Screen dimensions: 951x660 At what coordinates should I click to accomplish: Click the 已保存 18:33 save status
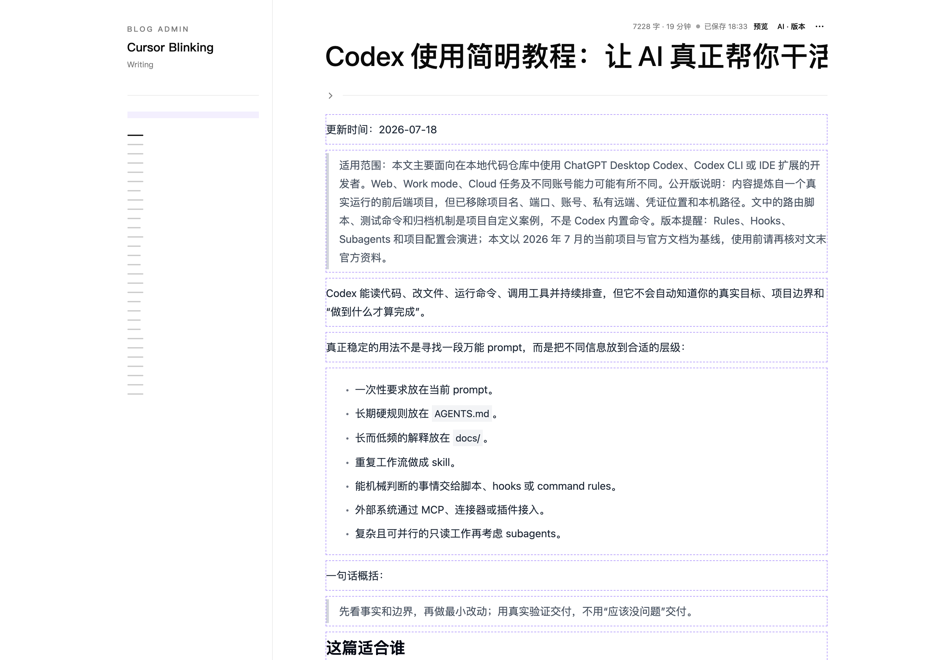coord(725,26)
